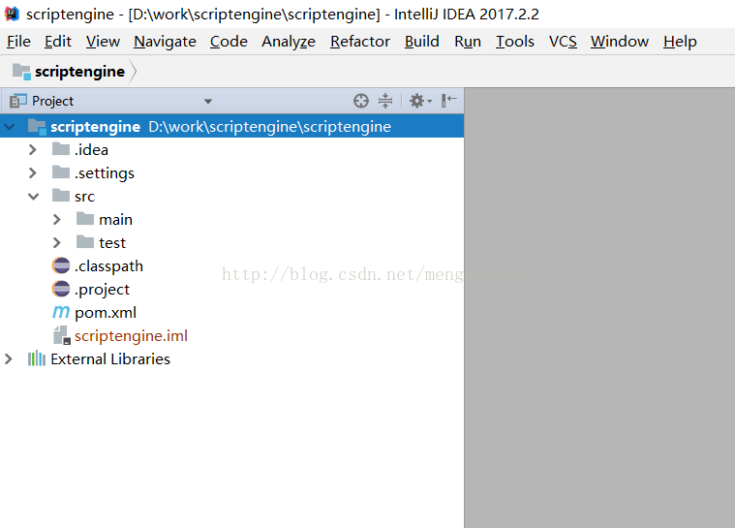The image size is (735, 528).
Task: Click the test folder icon
Action: pos(85,242)
